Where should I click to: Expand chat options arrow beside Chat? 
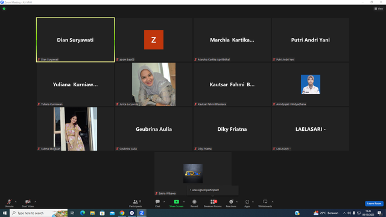click(x=164, y=202)
